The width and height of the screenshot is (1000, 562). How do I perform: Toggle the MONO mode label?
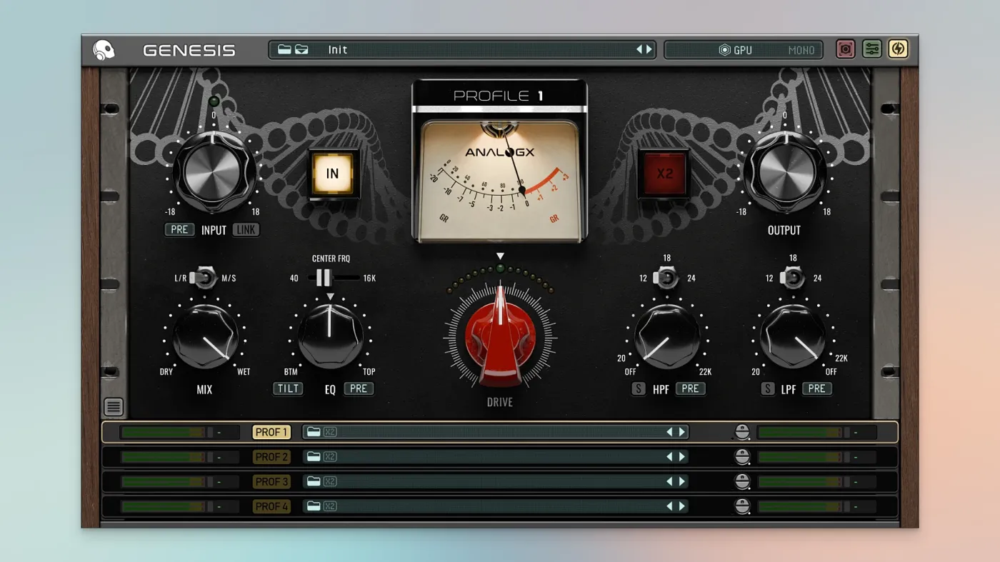[801, 50]
